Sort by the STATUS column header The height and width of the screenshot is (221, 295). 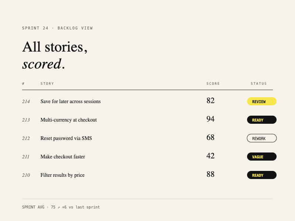tap(258, 84)
